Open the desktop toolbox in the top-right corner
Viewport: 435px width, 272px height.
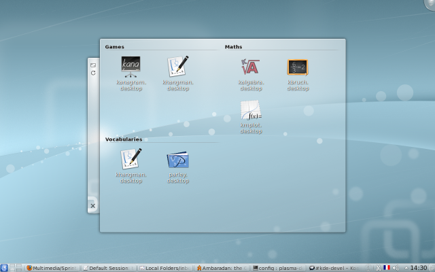coord(430,5)
